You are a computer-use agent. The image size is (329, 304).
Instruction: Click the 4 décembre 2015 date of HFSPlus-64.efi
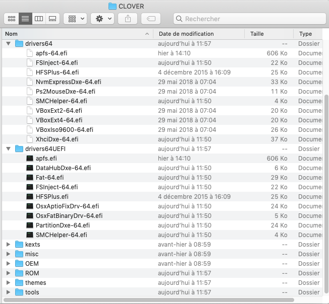pyautogui.click(x=194, y=72)
